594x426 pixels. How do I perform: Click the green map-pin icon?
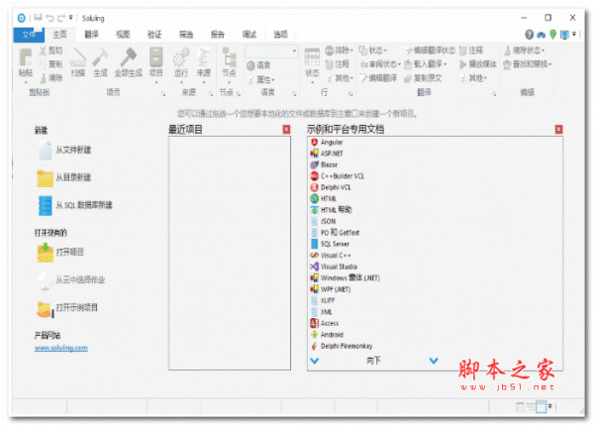(x=553, y=35)
